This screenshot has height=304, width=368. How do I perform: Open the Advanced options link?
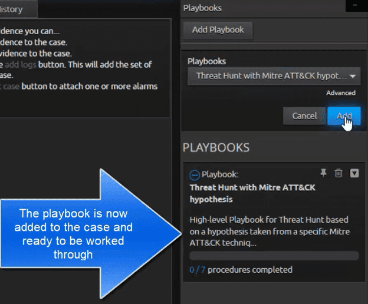[x=340, y=93]
